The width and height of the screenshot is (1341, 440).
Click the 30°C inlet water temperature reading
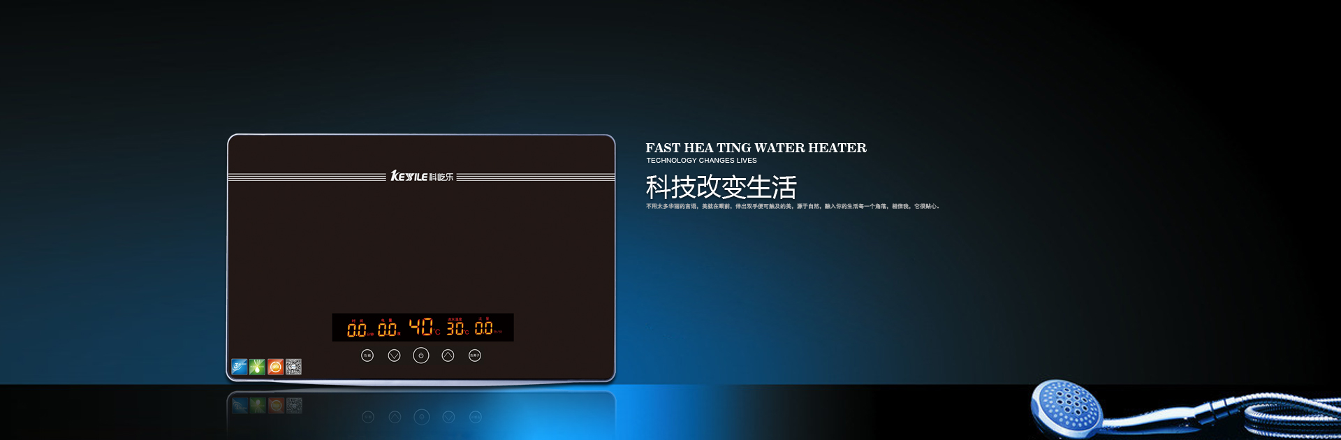coord(457,328)
